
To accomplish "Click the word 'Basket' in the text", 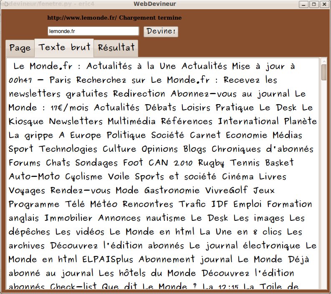I will click(279, 163).
